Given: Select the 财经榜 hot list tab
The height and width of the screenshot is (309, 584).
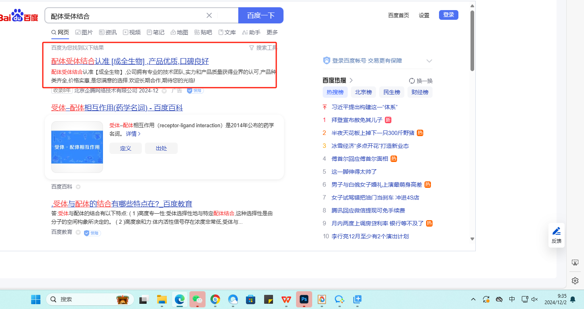Looking at the screenshot, I should click(x=420, y=92).
